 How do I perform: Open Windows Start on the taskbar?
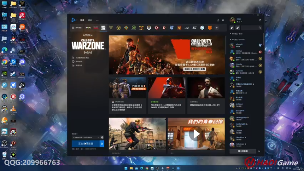[126, 168]
